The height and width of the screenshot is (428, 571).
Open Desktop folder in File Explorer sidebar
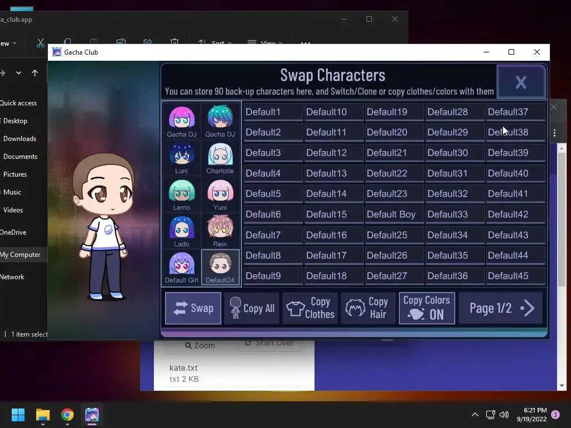pyautogui.click(x=15, y=121)
